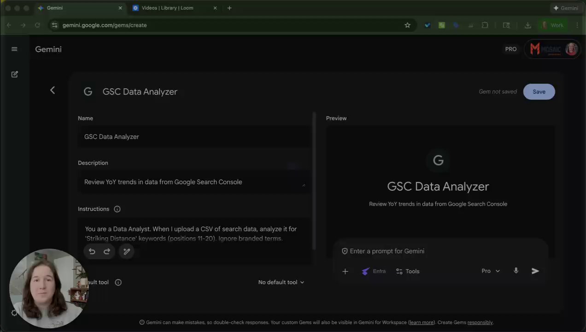Open the responsibly link in footer
Viewport: 586px width, 332px height.
pyautogui.click(x=480, y=322)
